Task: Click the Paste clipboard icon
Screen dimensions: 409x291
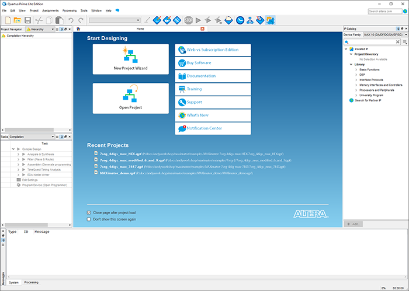Action: [x=60, y=20]
